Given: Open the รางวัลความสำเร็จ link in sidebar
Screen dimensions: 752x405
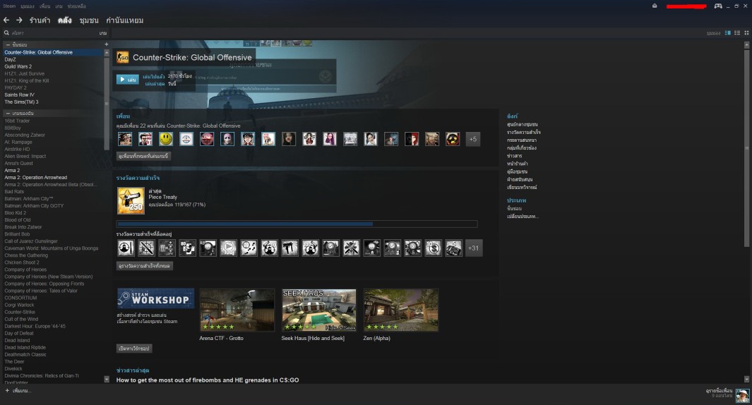Looking at the screenshot, I should pyautogui.click(x=524, y=132).
